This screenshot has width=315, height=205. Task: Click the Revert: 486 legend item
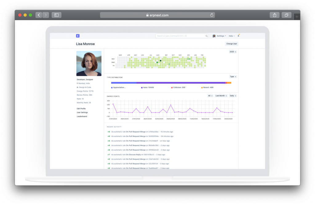(207, 88)
